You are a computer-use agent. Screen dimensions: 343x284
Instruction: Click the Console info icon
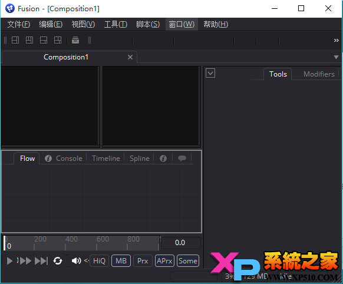48,158
